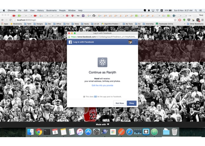Open the Hacks bookmarks folder
The height and width of the screenshot is (146, 205).
coord(85,24)
